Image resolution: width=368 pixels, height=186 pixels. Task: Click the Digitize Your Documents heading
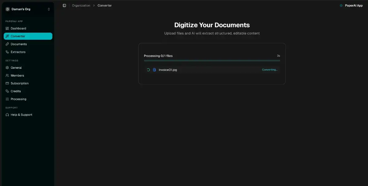pyautogui.click(x=212, y=25)
